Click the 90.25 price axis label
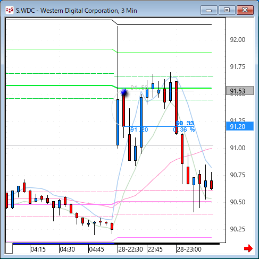This screenshot has height=259, width=259. pyautogui.click(x=238, y=229)
